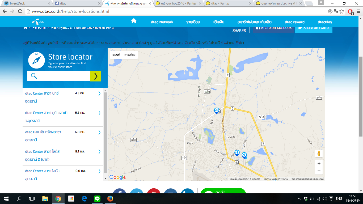This screenshot has width=363, height=204.
Task: Open File Explorer from the taskbar
Action: pos(45,199)
